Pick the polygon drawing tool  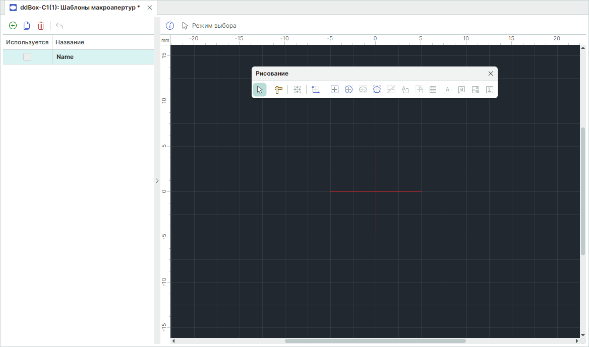pyautogui.click(x=377, y=90)
